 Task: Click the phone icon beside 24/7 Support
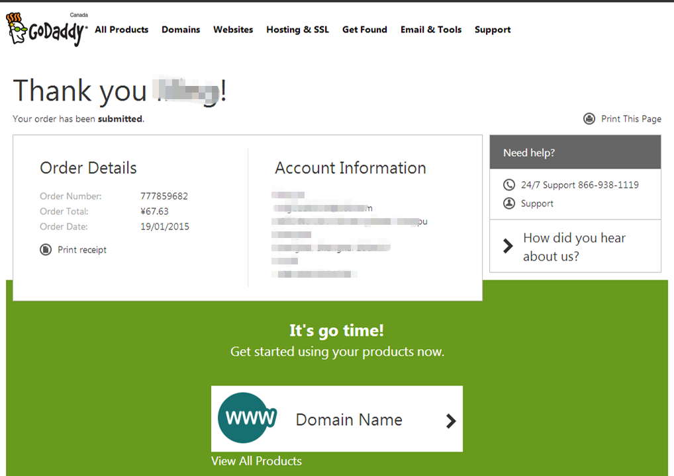(508, 185)
